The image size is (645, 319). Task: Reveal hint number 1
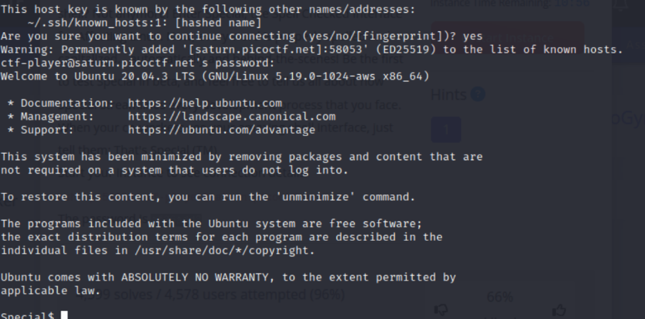pyautogui.click(x=446, y=130)
